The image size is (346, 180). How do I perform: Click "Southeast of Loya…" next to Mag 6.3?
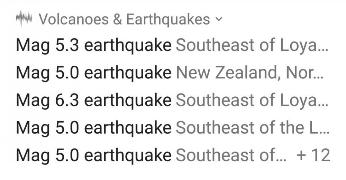[252, 100]
